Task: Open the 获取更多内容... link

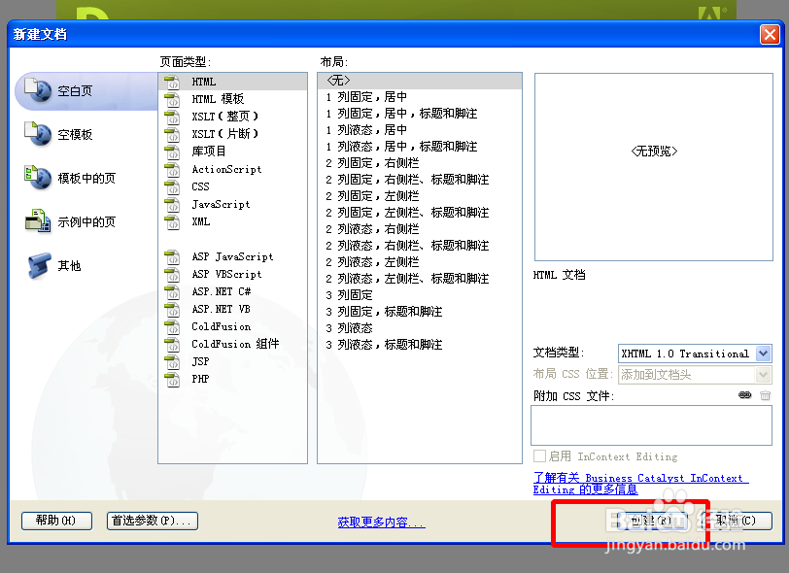Action: coord(382,522)
